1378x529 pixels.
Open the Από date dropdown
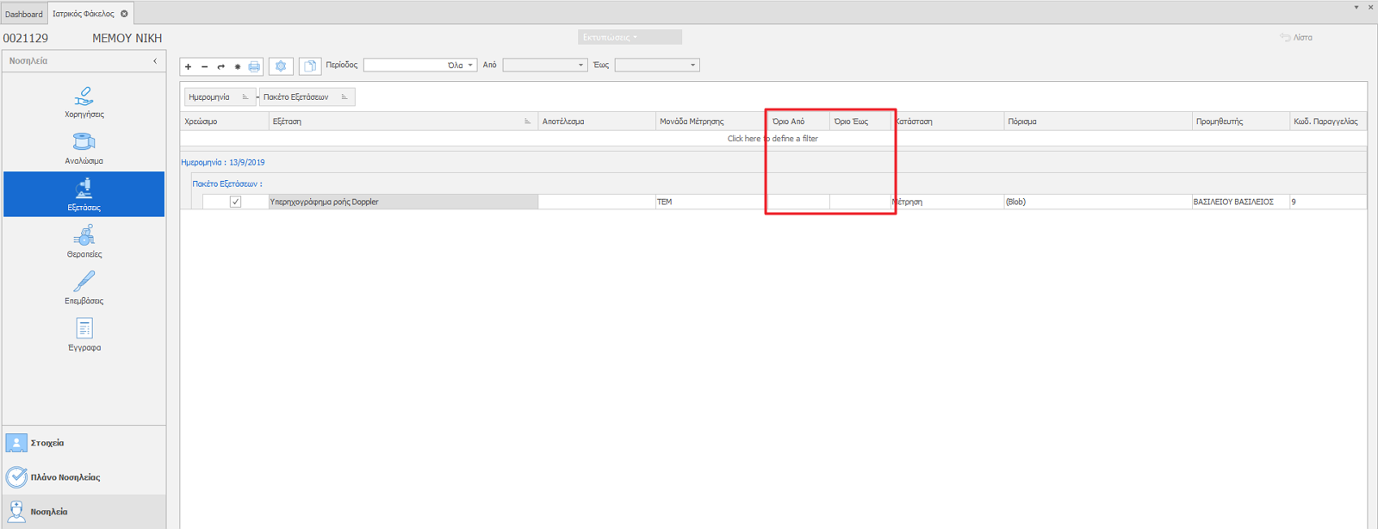pos(580,65)
